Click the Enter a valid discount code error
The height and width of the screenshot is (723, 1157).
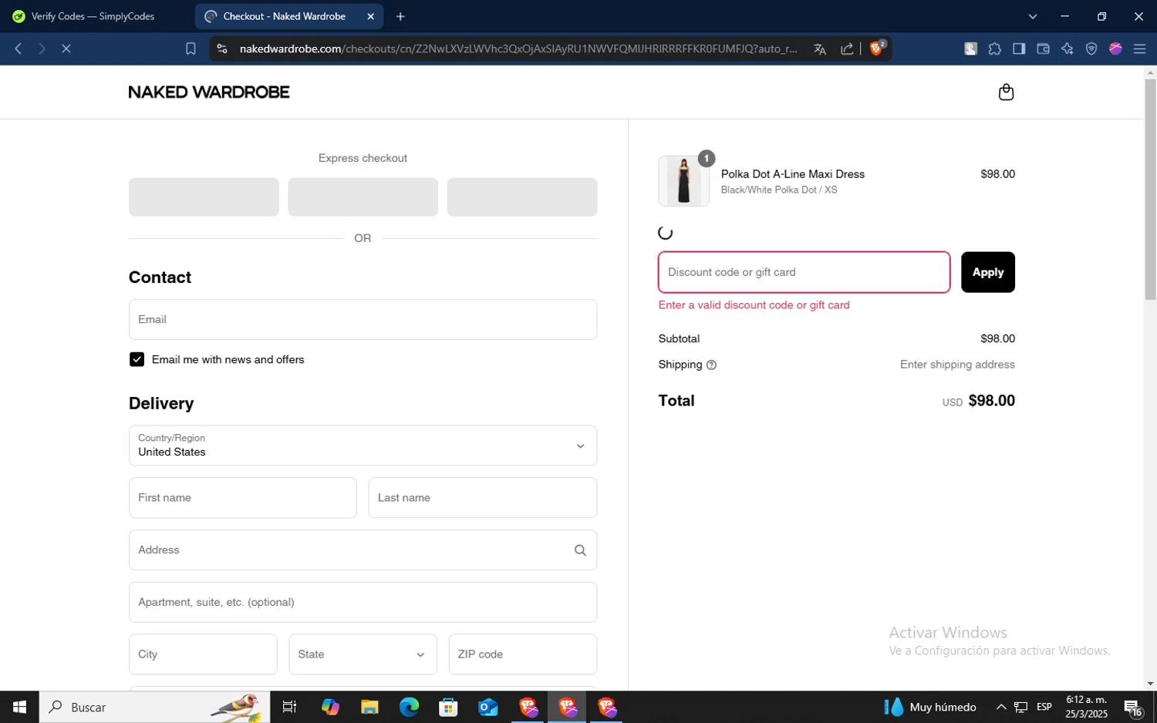click(754, 305)
